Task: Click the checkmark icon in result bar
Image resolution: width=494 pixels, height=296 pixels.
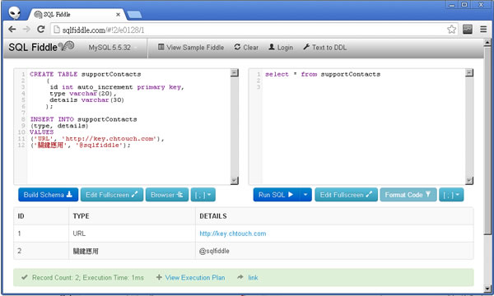Action: [x=25, y=277]
